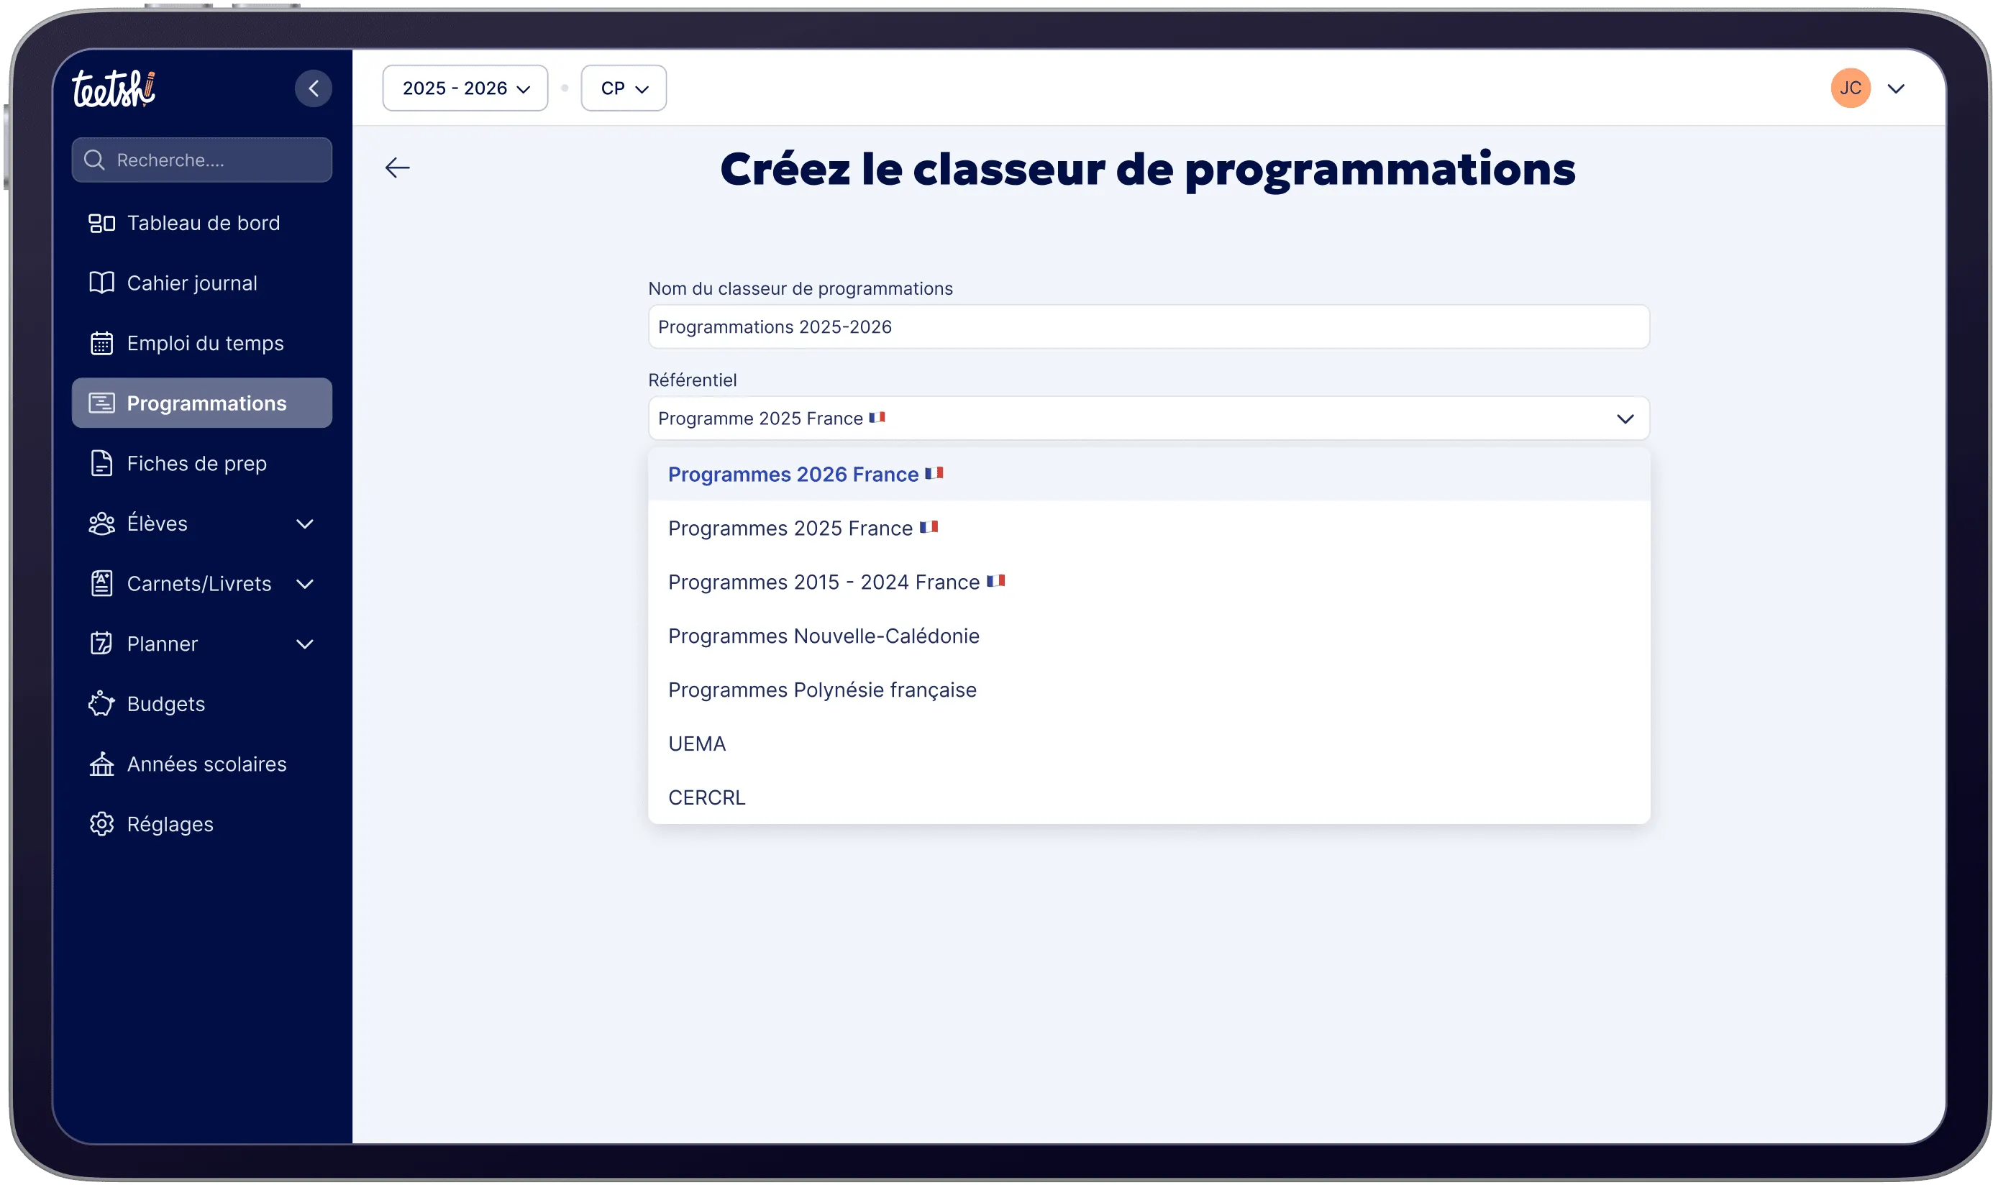Click the Élèves group icon
Image resolution: width=1993 pixels, height=1185 pixels.
pos(101,523)
